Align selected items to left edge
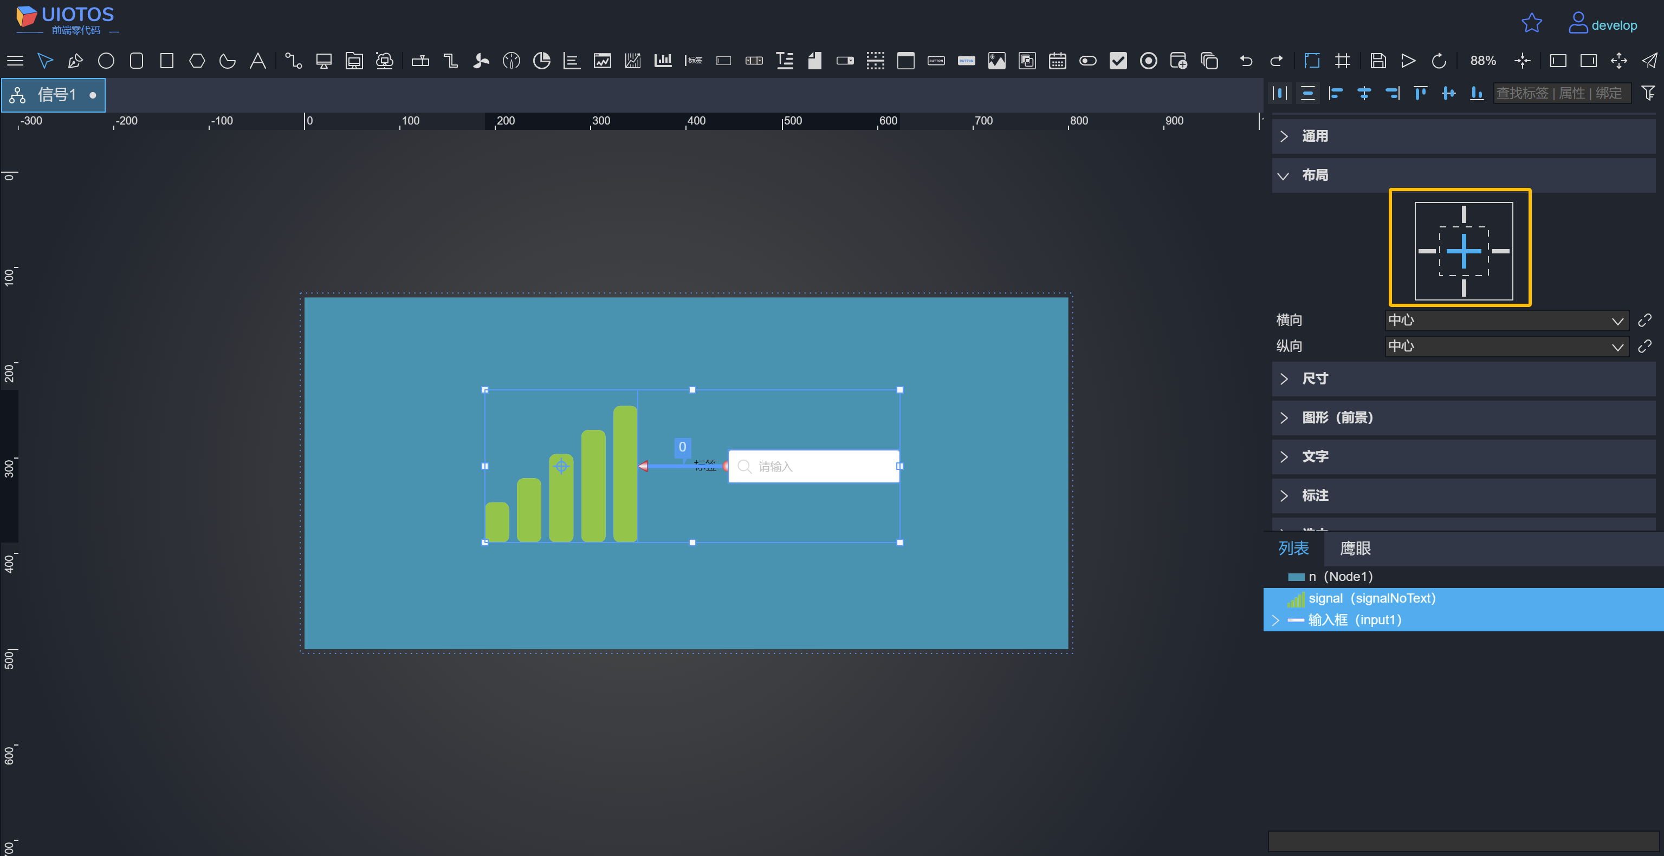This screenshot has width=1664, height=856. [1336, 94]
